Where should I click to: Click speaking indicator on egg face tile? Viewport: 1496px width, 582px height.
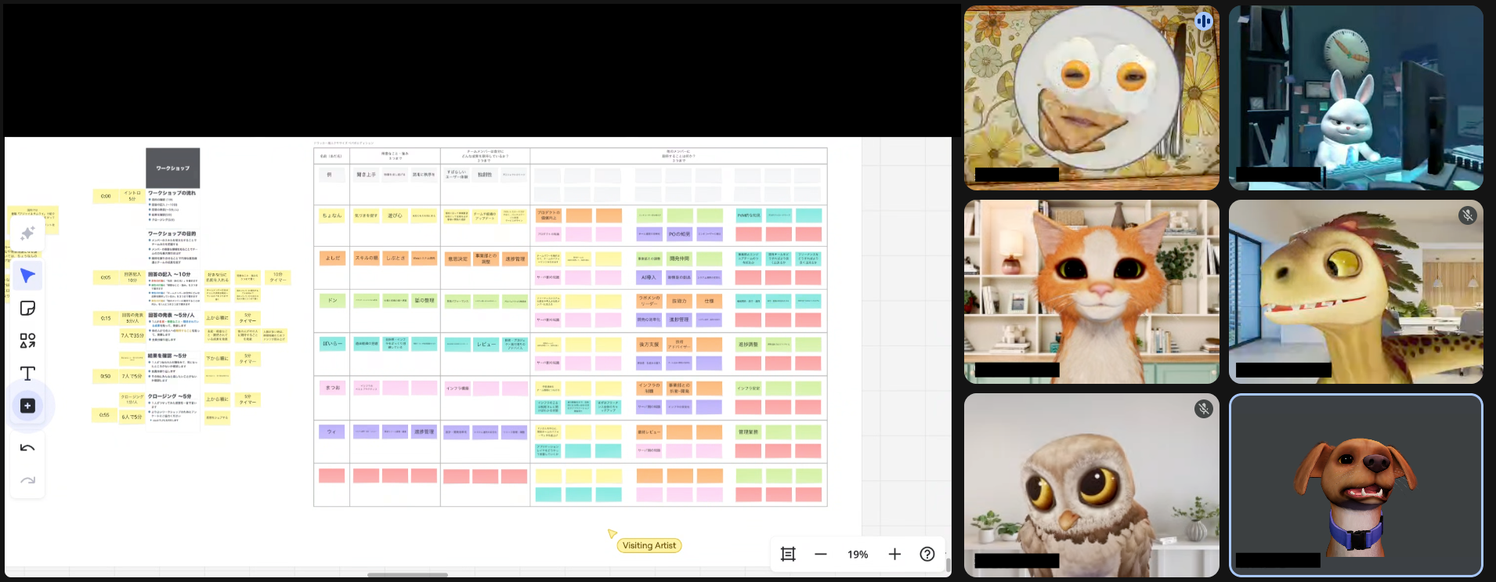point(1203,21)
